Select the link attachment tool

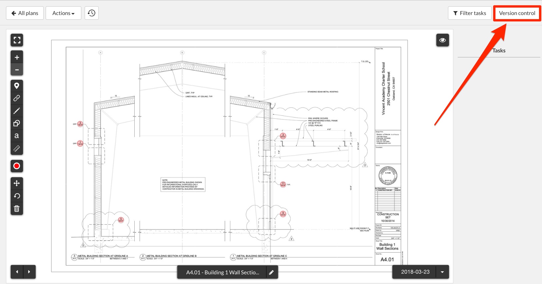[x=17, y=98]
